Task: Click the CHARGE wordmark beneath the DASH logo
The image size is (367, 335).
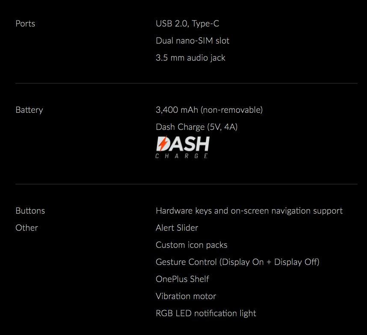Action: click(x=182, y=156)
